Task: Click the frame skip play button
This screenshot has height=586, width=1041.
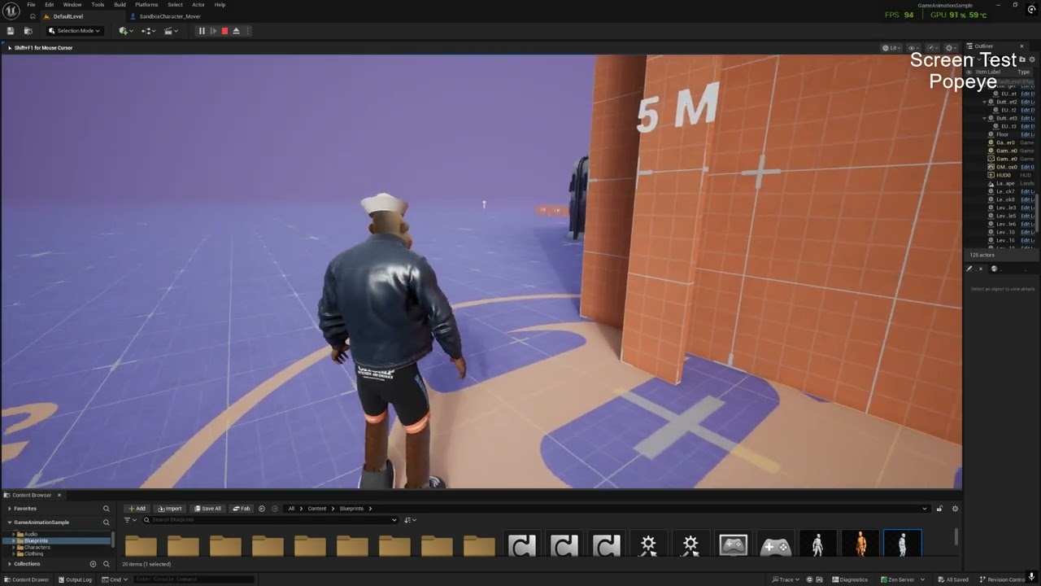Action: point(213,31)
